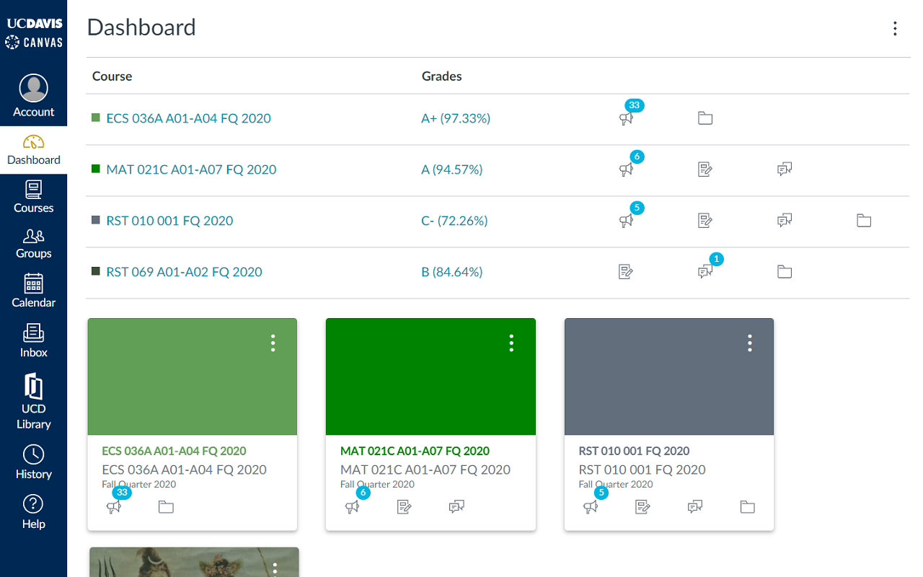View assignments from the MAT 021C card

(405, 507)
